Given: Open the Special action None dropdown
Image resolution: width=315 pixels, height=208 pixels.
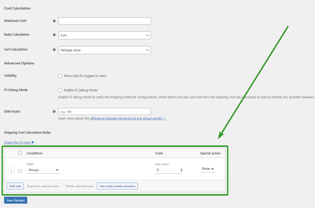Looking at the screenshot, I should tap(208, 169).
